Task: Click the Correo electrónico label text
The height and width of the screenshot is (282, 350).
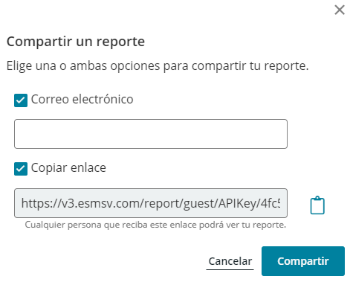Action: point(82,100)
